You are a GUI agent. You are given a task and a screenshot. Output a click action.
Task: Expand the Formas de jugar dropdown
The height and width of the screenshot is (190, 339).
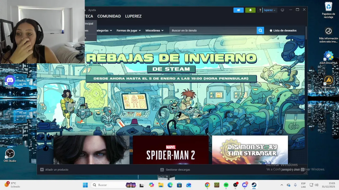128,30
